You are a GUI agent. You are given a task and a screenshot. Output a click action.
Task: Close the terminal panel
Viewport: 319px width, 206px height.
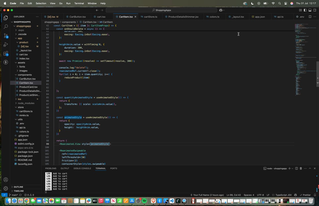(x=315, y=168)
